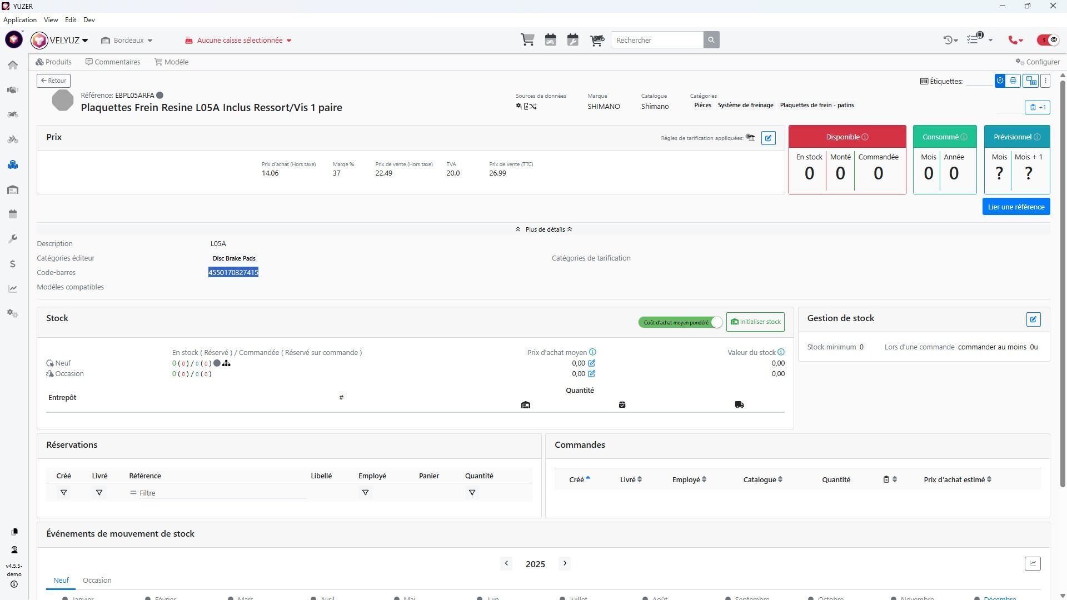Open the wrench workshop icon in sidebar
The image size is (1067, 600).
[13, 239]
